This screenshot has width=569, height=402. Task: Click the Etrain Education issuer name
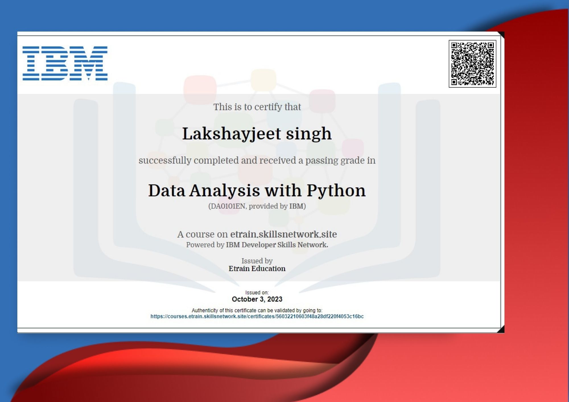257,269
